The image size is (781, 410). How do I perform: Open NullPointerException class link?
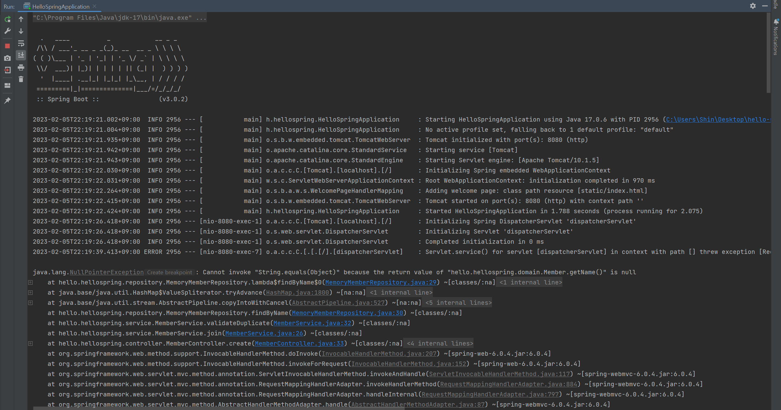pos(107,272)
